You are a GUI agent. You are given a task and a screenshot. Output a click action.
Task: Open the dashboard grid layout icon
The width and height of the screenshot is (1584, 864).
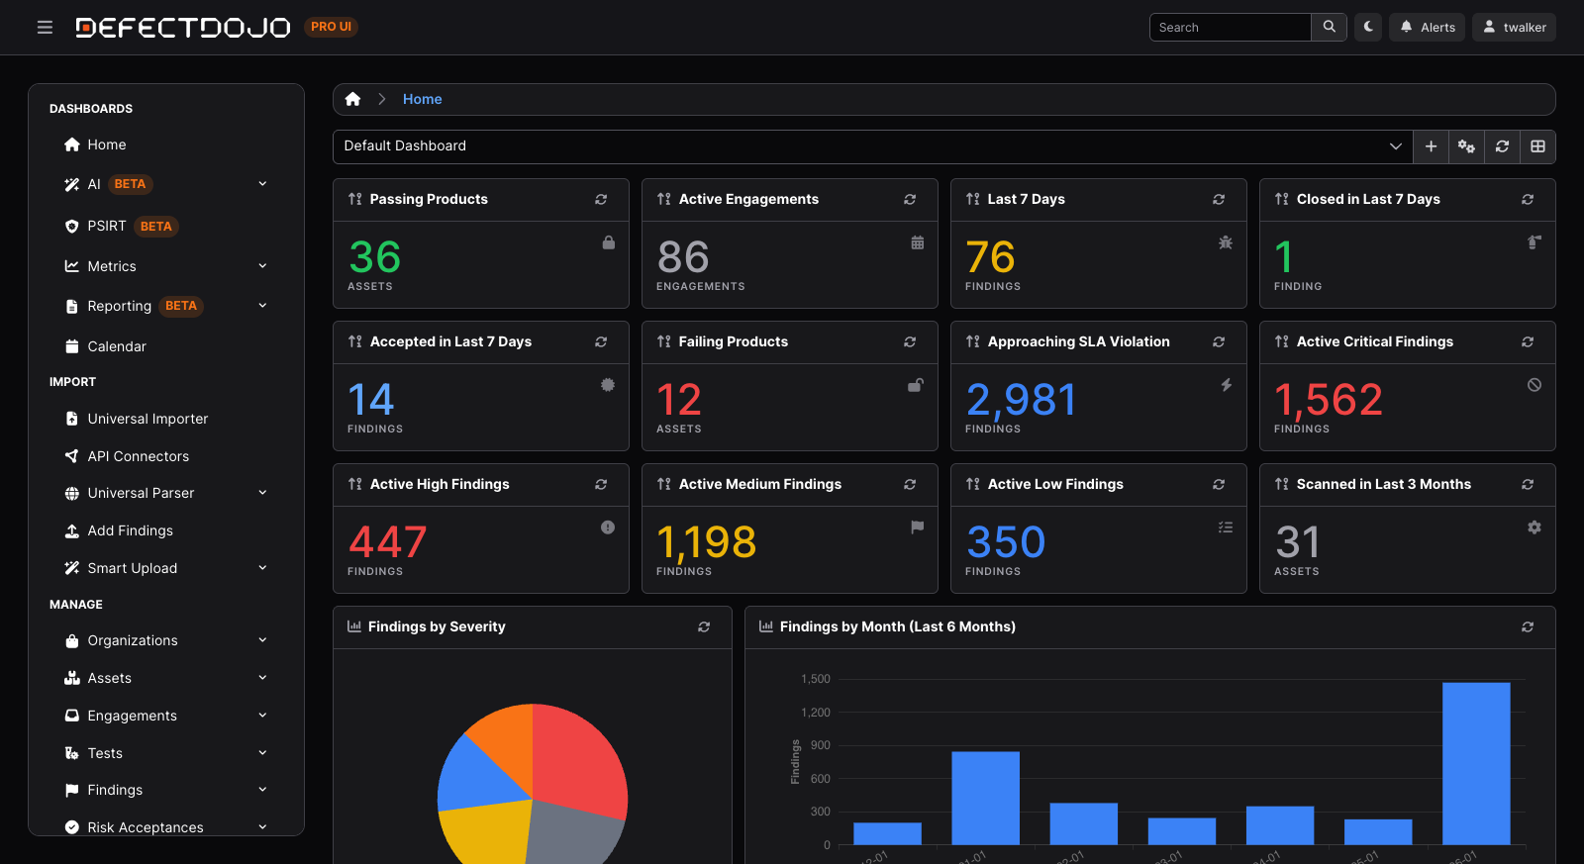1537,146
